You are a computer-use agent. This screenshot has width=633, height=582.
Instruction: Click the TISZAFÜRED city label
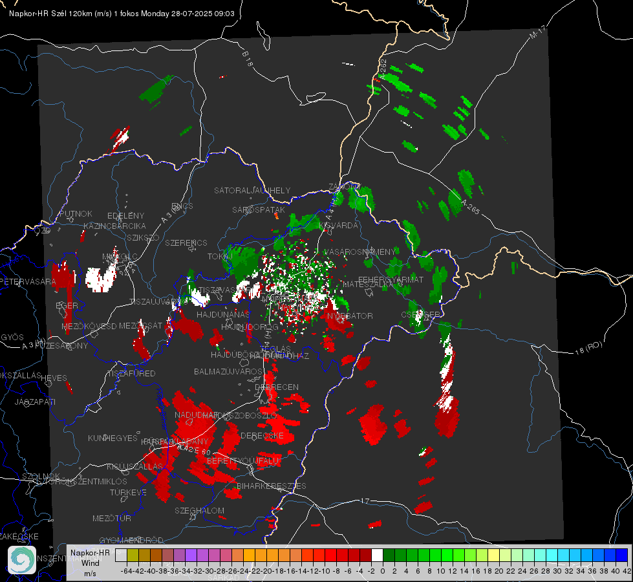pos(132,374)
